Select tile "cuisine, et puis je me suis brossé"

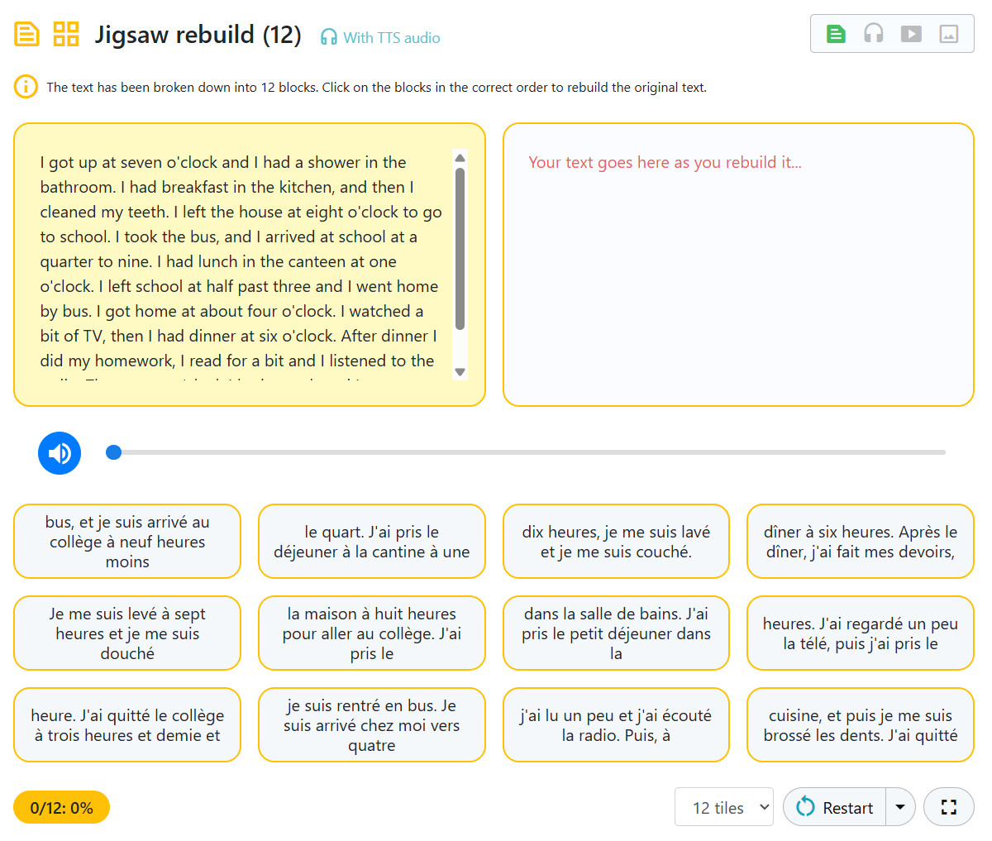[x=861, y=725]
